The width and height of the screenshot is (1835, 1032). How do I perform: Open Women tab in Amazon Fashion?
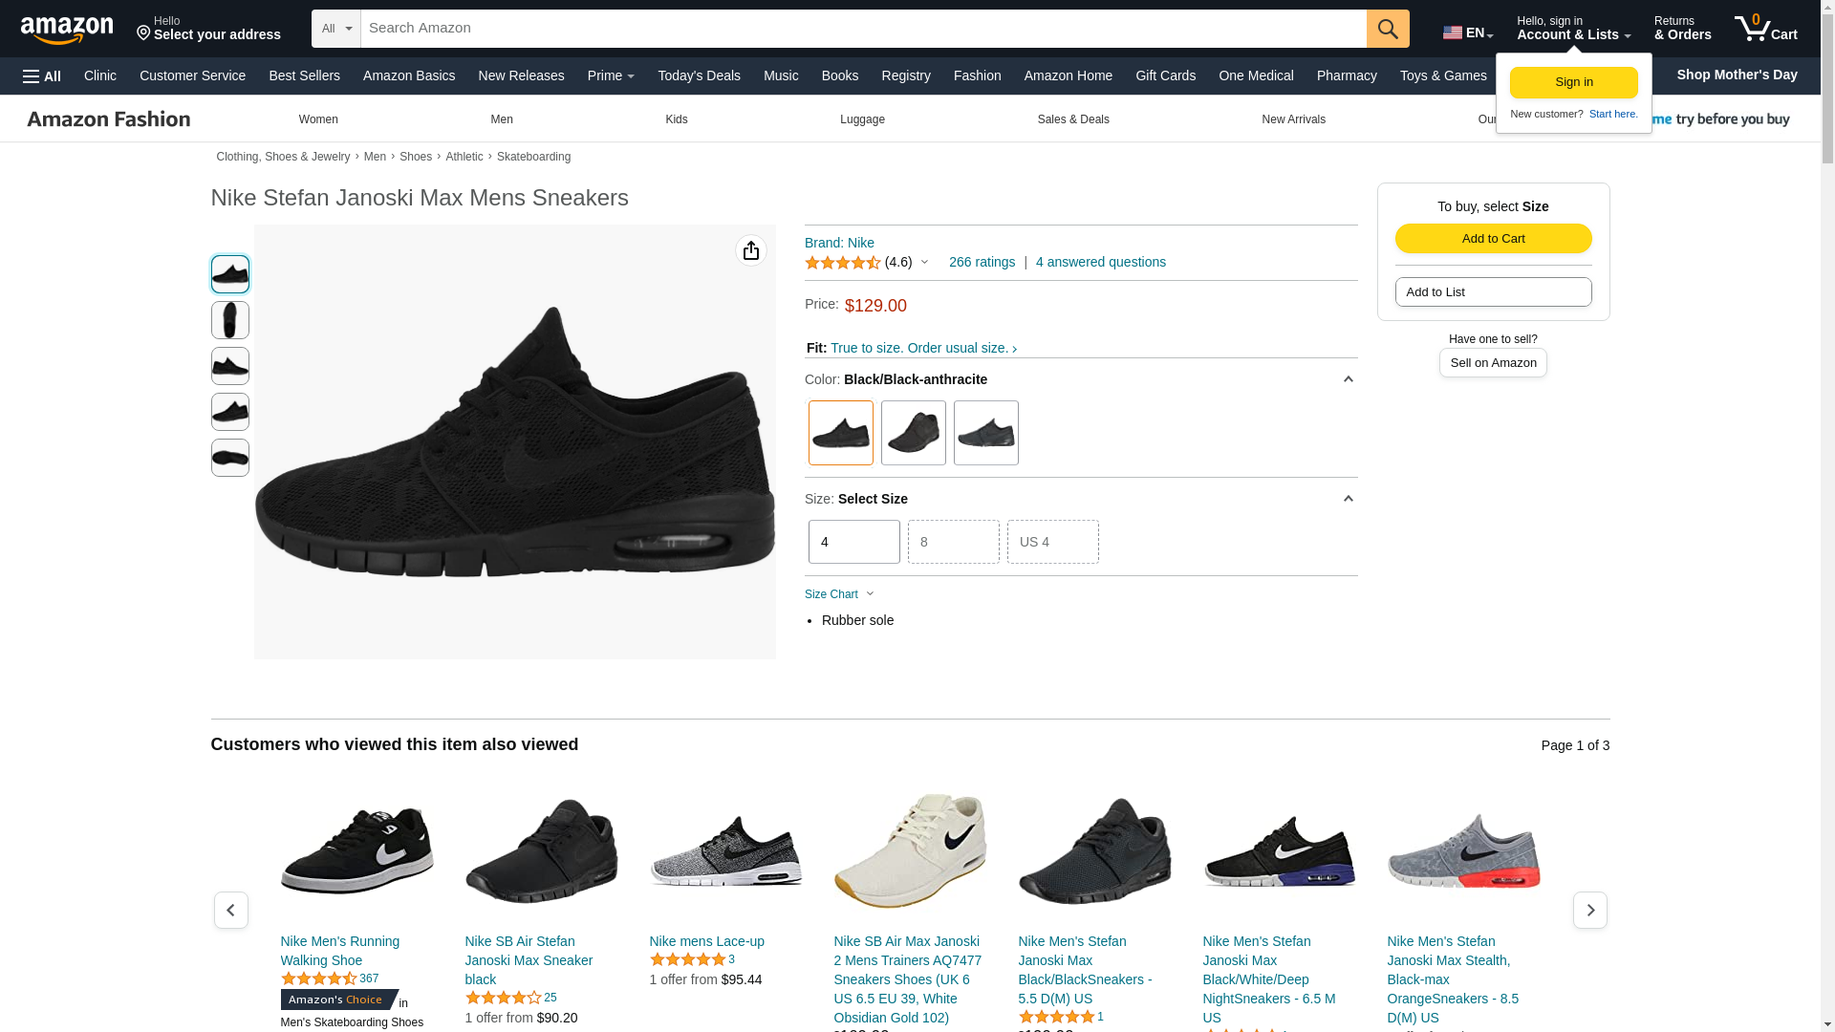coord(318,119)
